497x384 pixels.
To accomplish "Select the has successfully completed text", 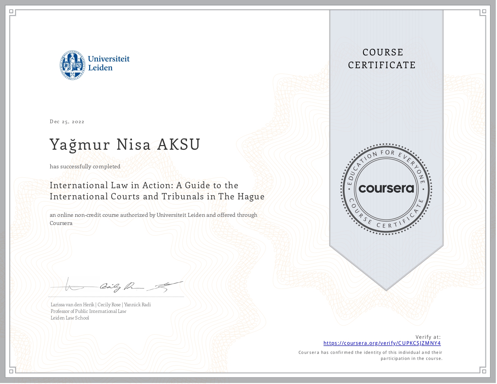I will point(85,166).
